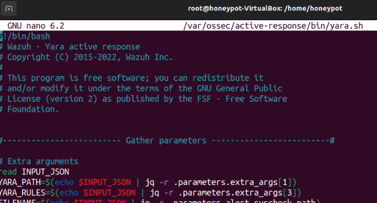Click '$INPUT_JSON' in the YARA_PATH line
Viewport: 377px width, 203px height.
point(105,182)
